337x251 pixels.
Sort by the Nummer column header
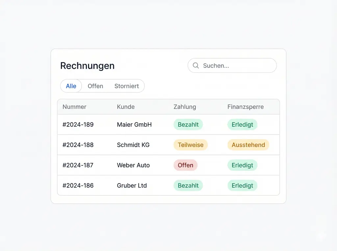74,107
